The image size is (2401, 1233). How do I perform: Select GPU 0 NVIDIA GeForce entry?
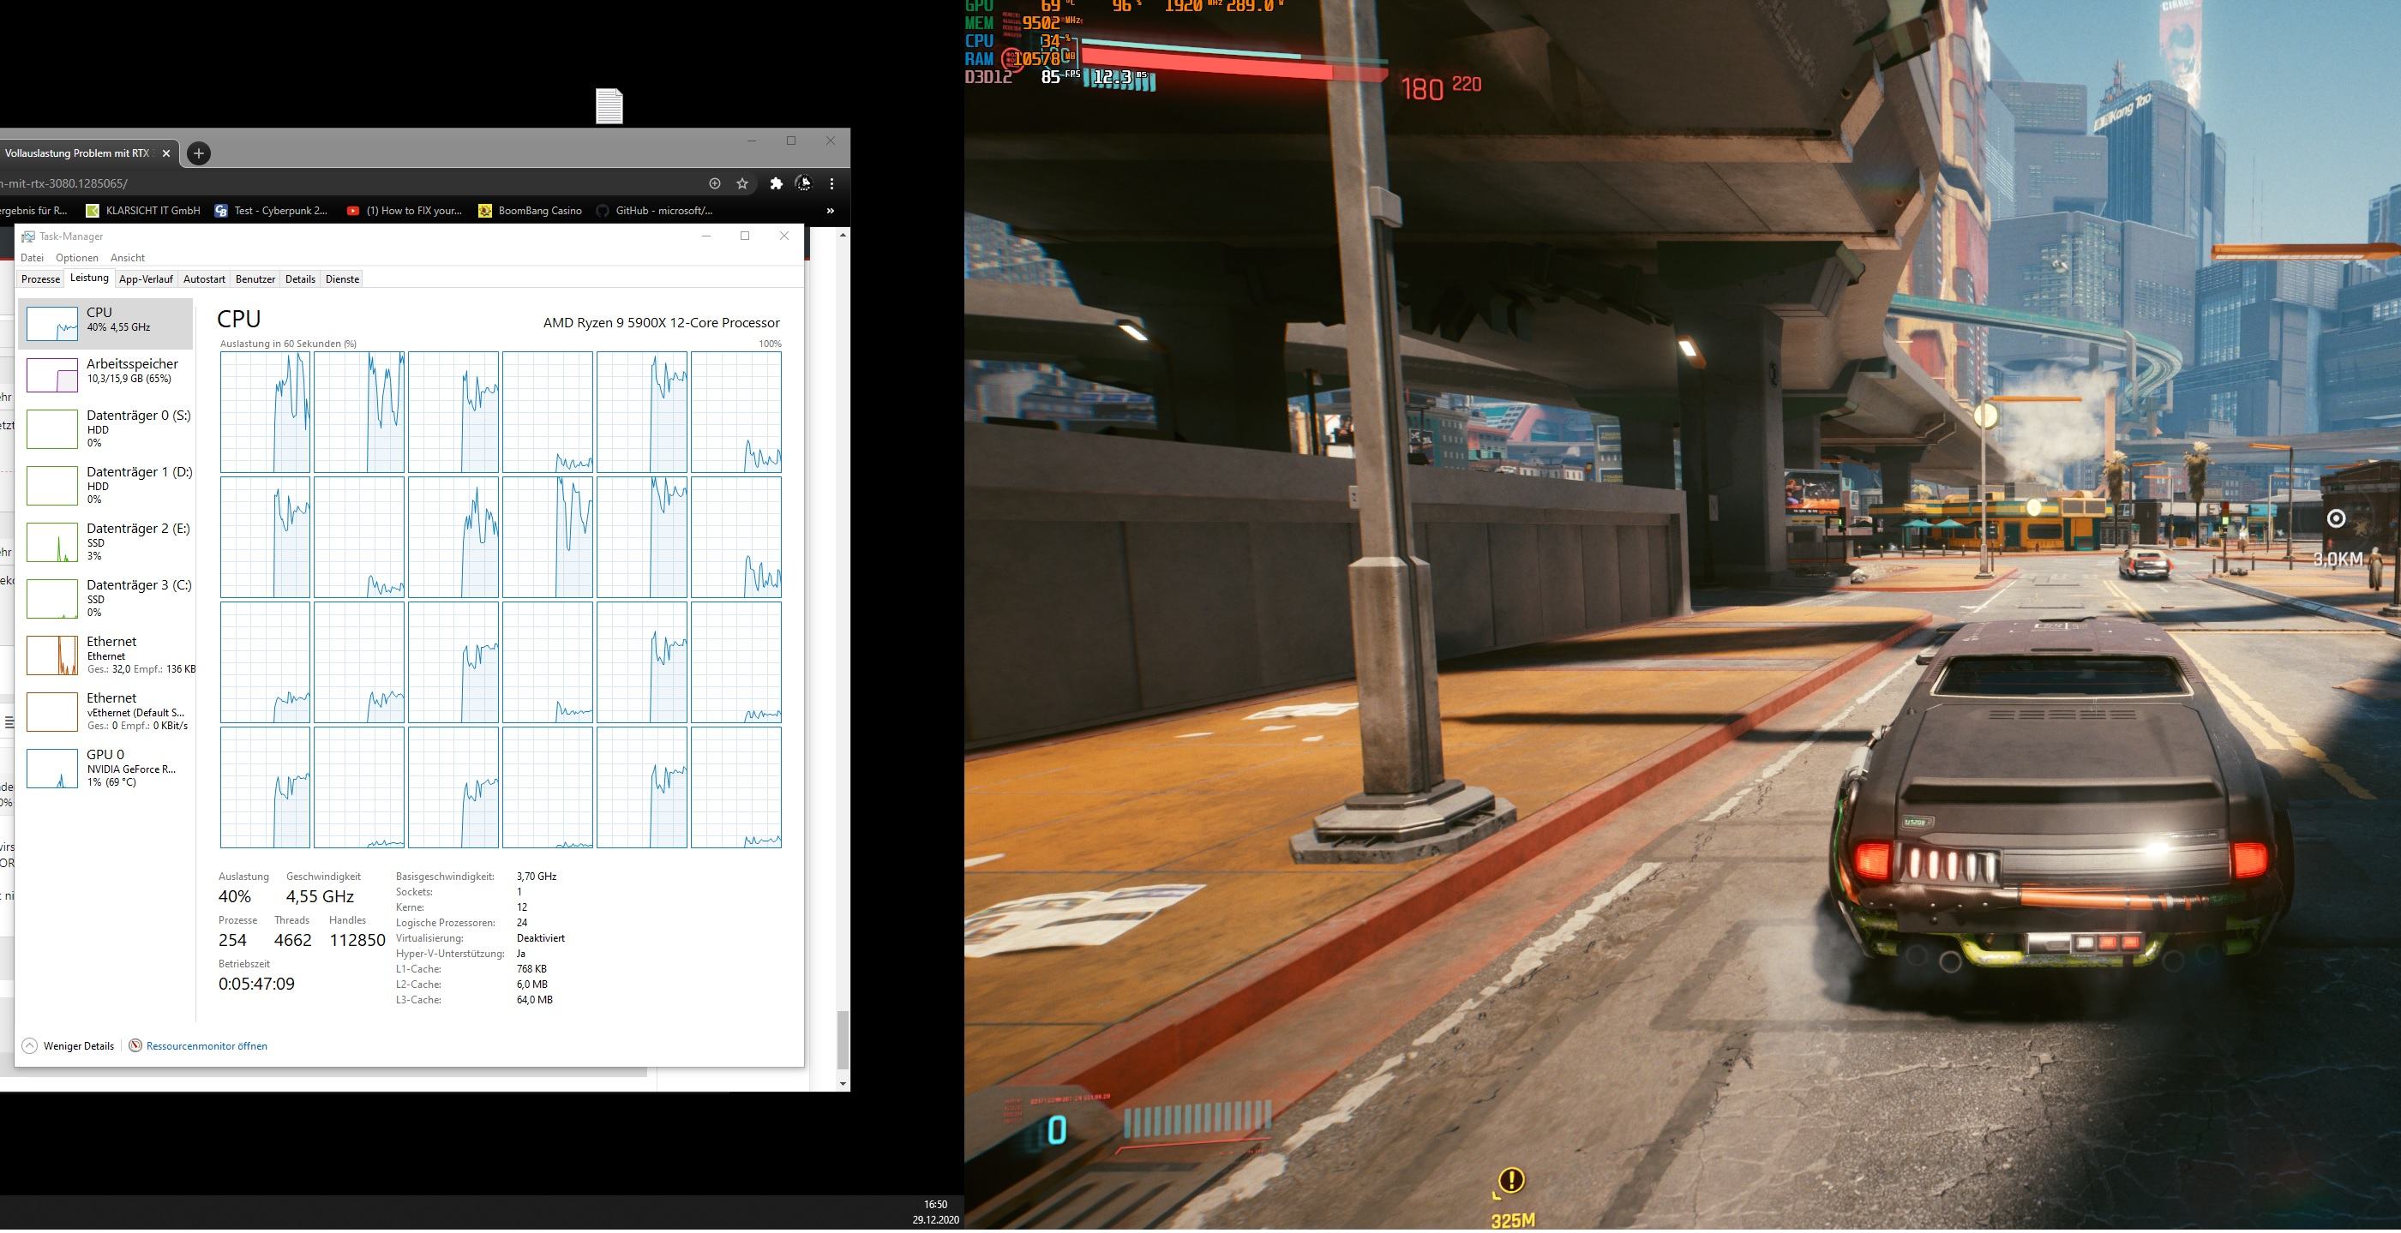(x=106, y=768)
